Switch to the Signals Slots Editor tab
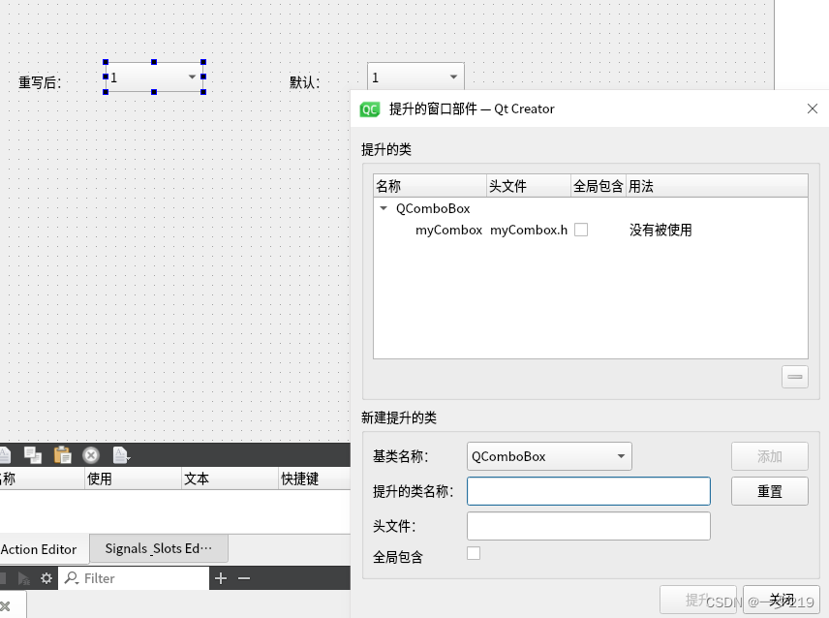Viewport: 829px width, 618px height. 158,548
